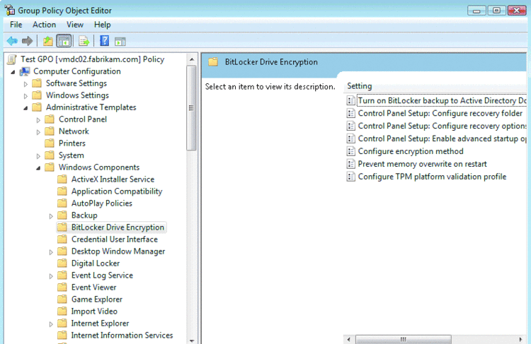Image resolution: width=531 pixels, height=344 pixels.
Task: Collapse the Windows Components node
Action: click(38, 168)
